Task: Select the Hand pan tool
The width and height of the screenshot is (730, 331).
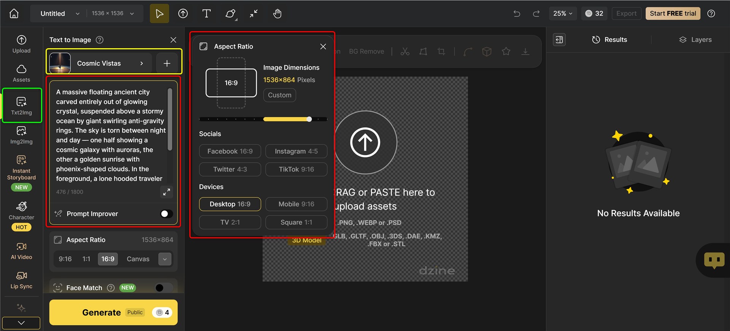Action: click(277, 14)
